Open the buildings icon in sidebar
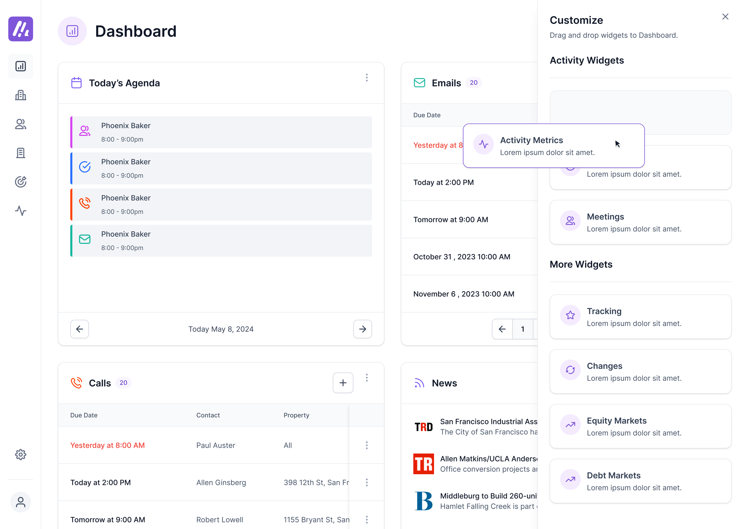Viewport: 744px width, 529px height. (x=21, y=95)
